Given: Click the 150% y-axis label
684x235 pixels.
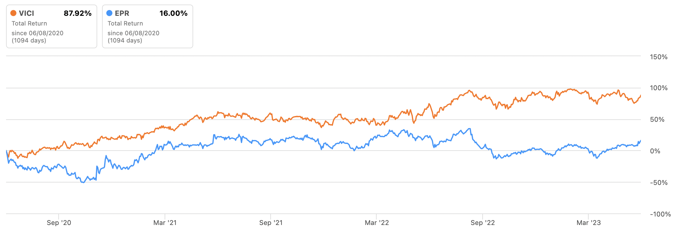Looking at the screenshot, I should point(658,57).
